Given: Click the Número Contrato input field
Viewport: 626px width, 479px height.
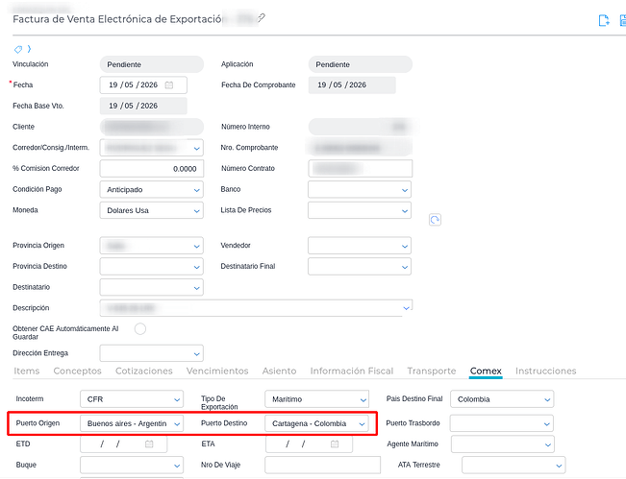Looking at the screenshot, I should 360,169.
